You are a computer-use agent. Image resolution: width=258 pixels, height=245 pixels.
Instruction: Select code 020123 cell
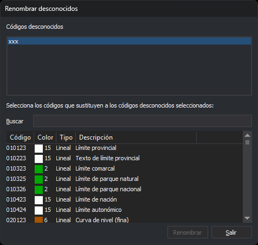tap(16, 220)
